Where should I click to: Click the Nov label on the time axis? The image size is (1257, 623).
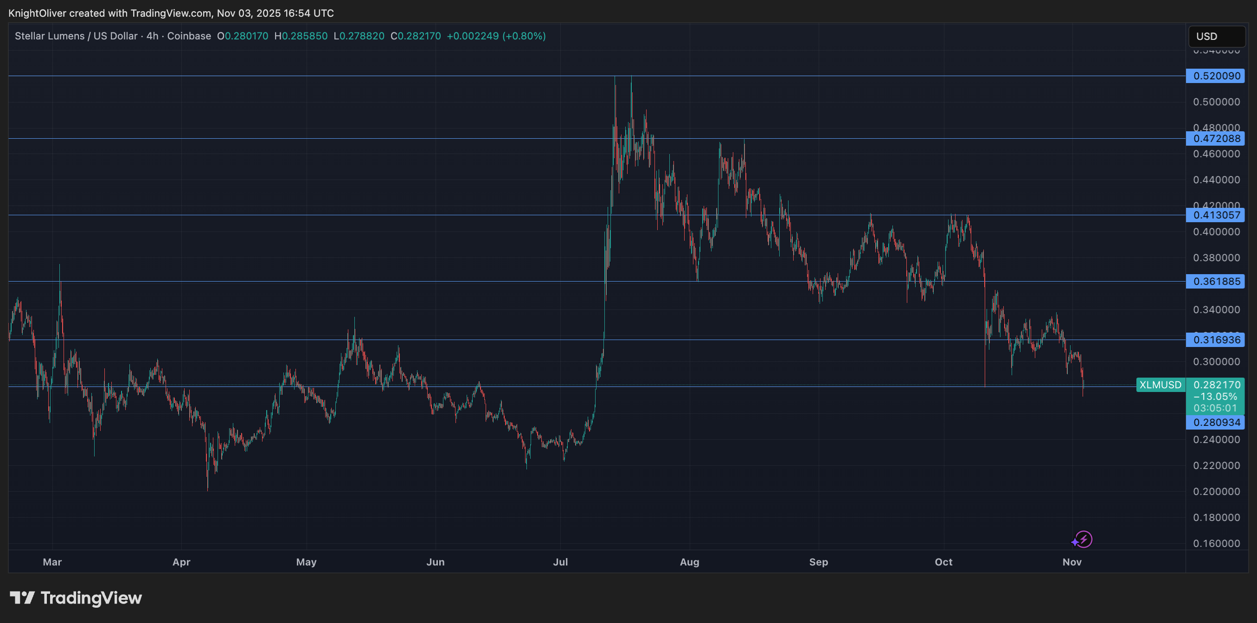[1072, 562]
